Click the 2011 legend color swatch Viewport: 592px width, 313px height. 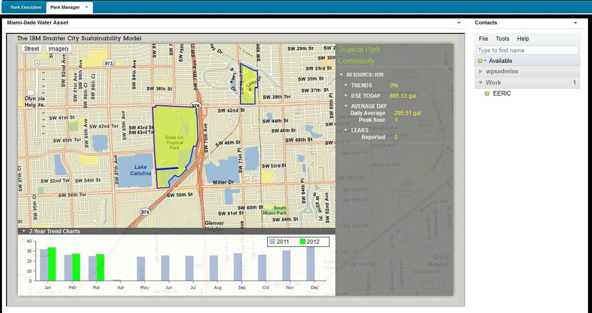pyautogui.click(x=272, y=242)
